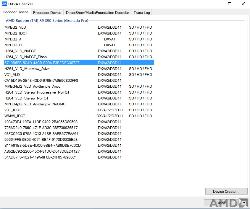Open the Device Creator dialog

pyautogui.click(x=226, y=191)
